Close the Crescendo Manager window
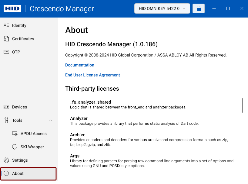This screenshot has height=184, width=248. pos(242,8)
